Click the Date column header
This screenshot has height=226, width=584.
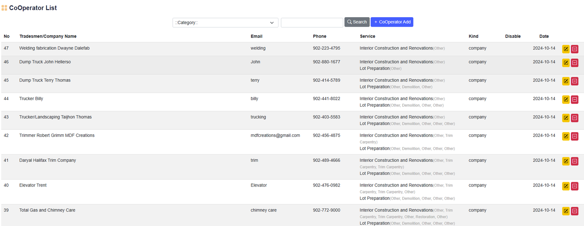544,37
